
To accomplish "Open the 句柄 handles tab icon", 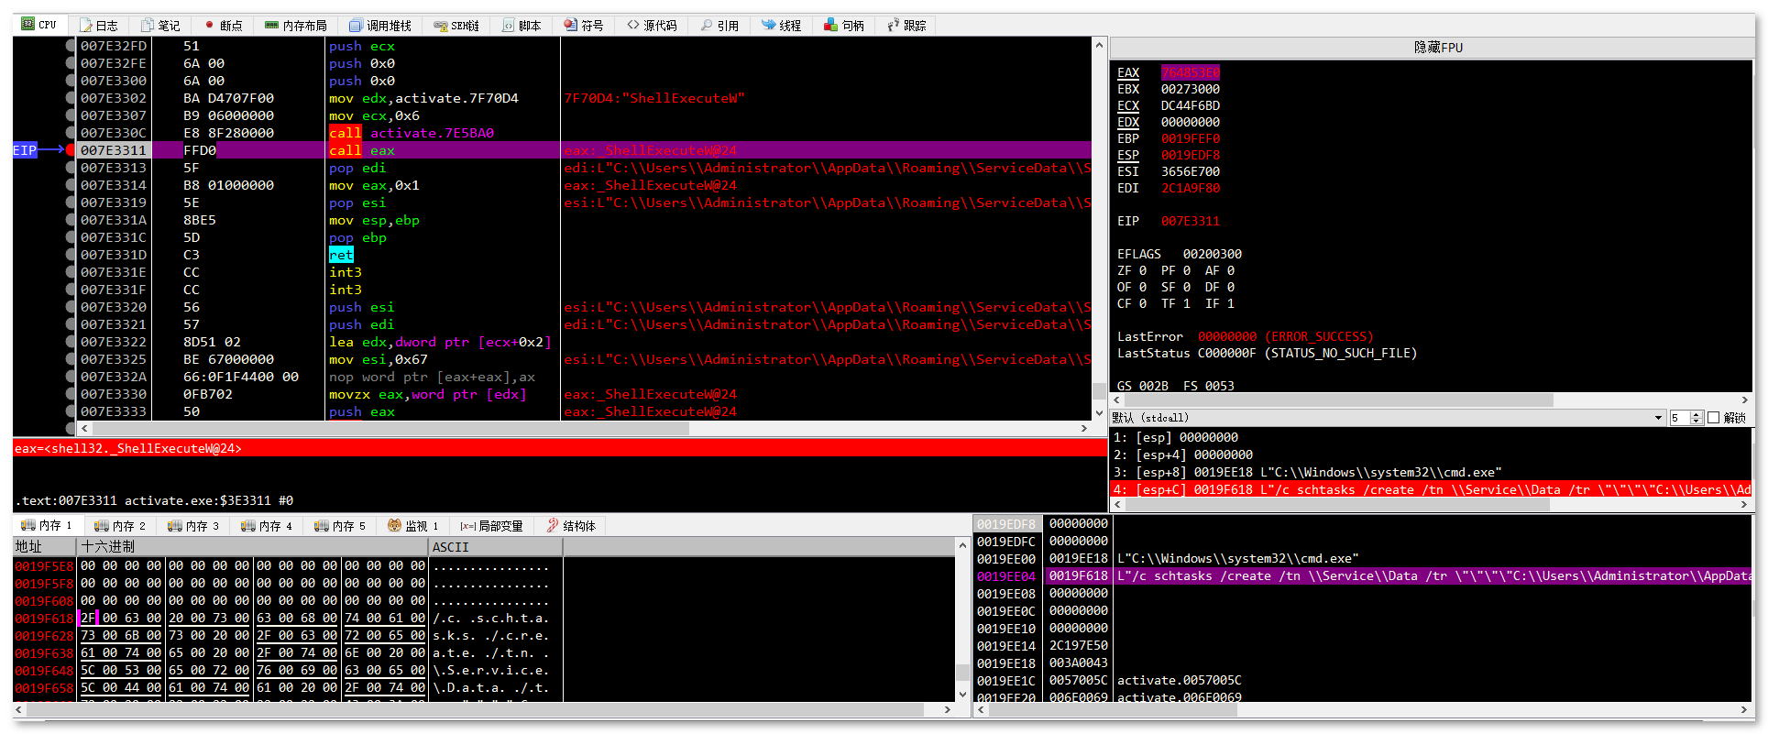I will click(x=830, y=26).
